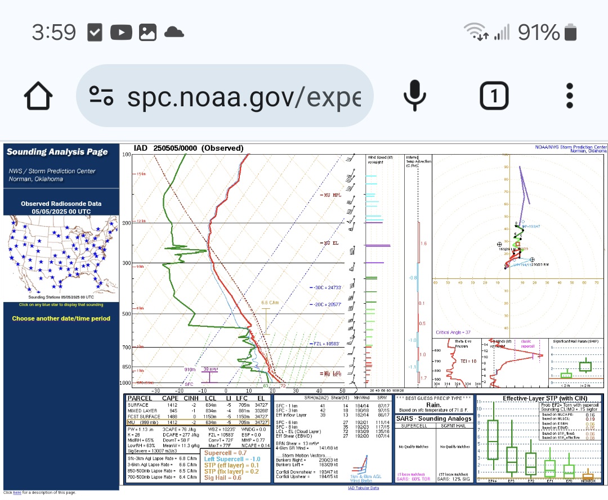Open the 'IAD Tabular Data' link
The width and height of the screenshot is (608, 500).
(x=363, y=488)
